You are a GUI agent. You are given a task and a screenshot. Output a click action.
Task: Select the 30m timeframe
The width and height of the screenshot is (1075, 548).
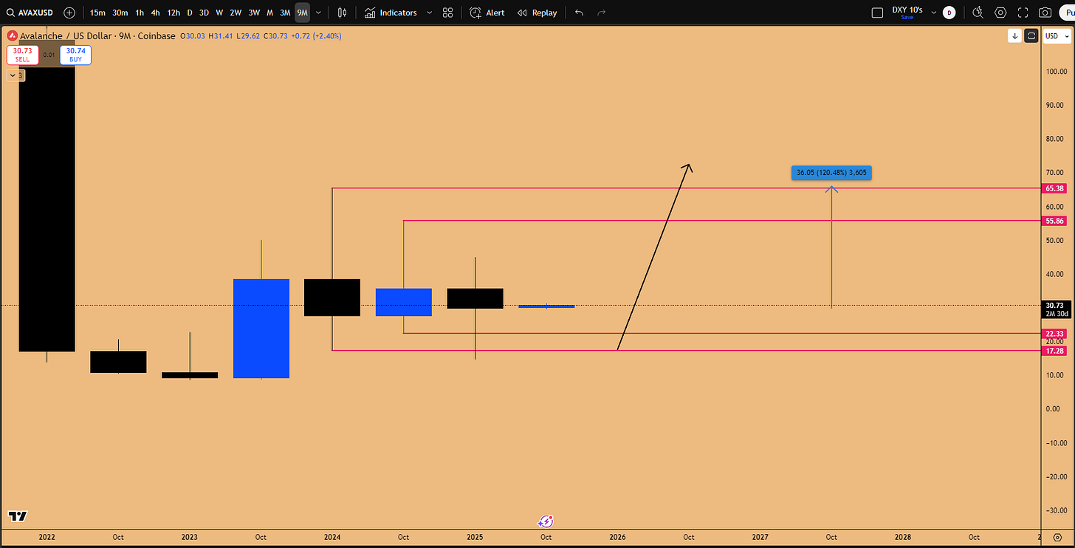(120, 13)
